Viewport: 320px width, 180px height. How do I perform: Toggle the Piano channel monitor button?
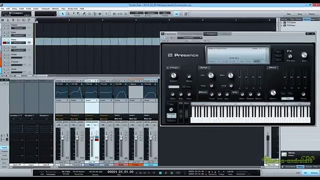click(96, 136)
